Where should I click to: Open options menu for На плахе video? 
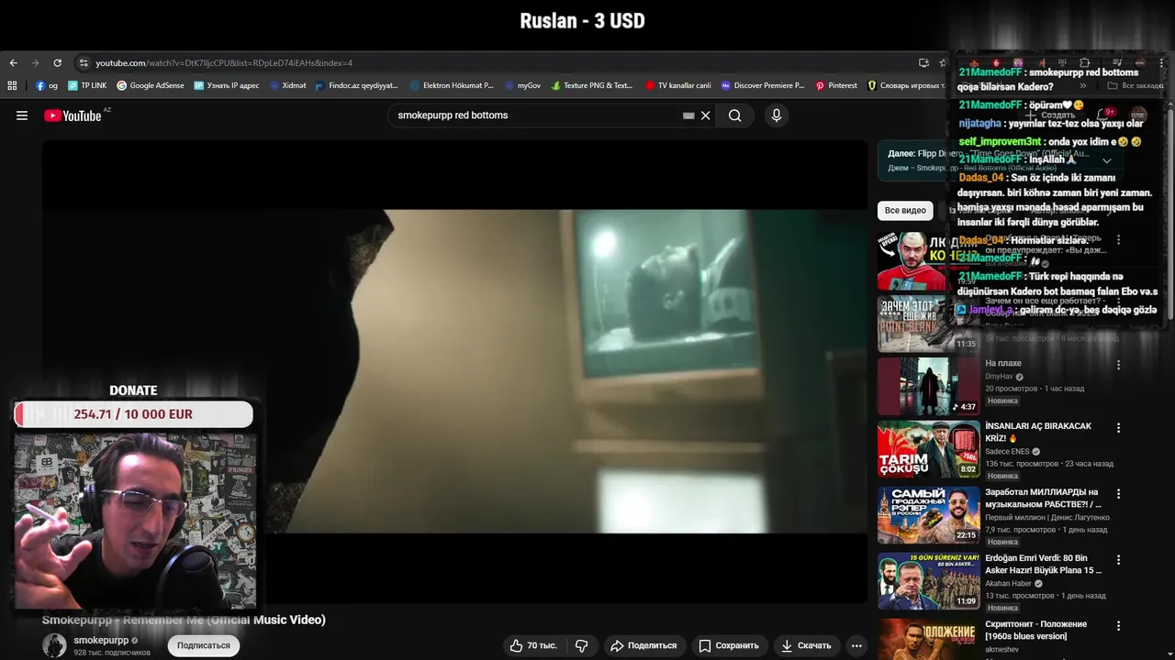pyautogui.click(x=1118, y=365)
